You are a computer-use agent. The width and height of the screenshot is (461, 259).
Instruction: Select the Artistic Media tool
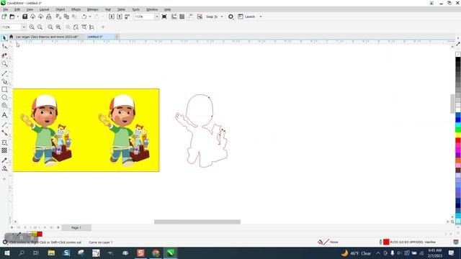point(4,81)
